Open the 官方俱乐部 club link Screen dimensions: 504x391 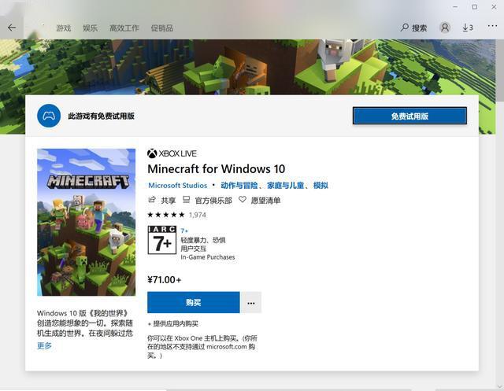(x=207, y=201)
